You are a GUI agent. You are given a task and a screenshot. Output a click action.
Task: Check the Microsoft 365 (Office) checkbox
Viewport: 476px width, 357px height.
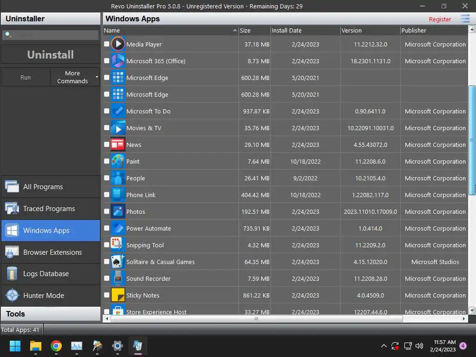pyautogui.click(x=106, y=61)
